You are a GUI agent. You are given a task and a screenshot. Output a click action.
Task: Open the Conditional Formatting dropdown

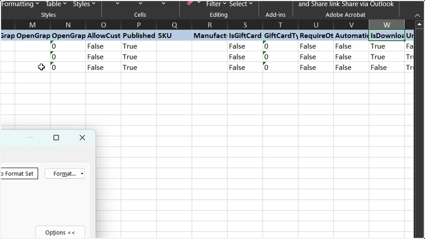(20, 4)
